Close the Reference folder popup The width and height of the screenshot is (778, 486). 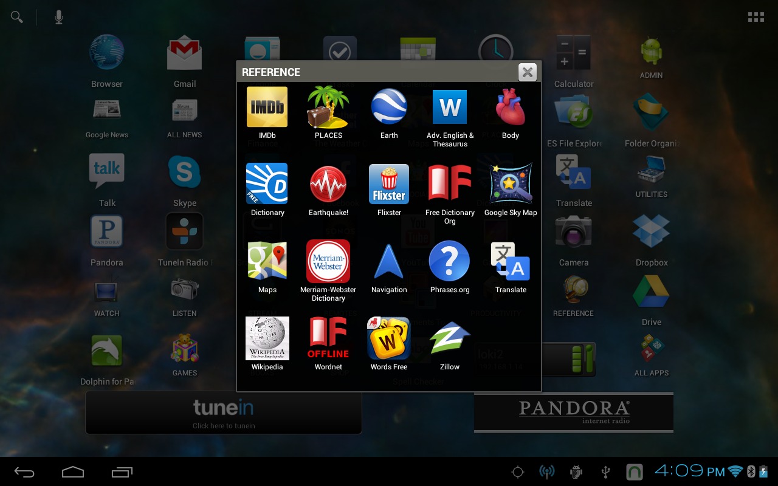pos(528,72)
